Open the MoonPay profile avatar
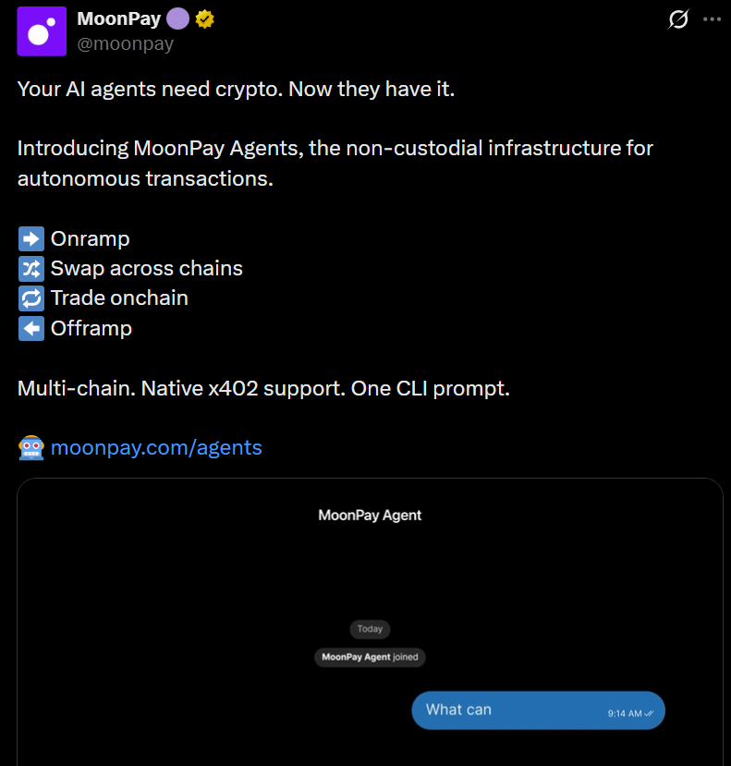This screenshot has width=731, height=766. 40,30
